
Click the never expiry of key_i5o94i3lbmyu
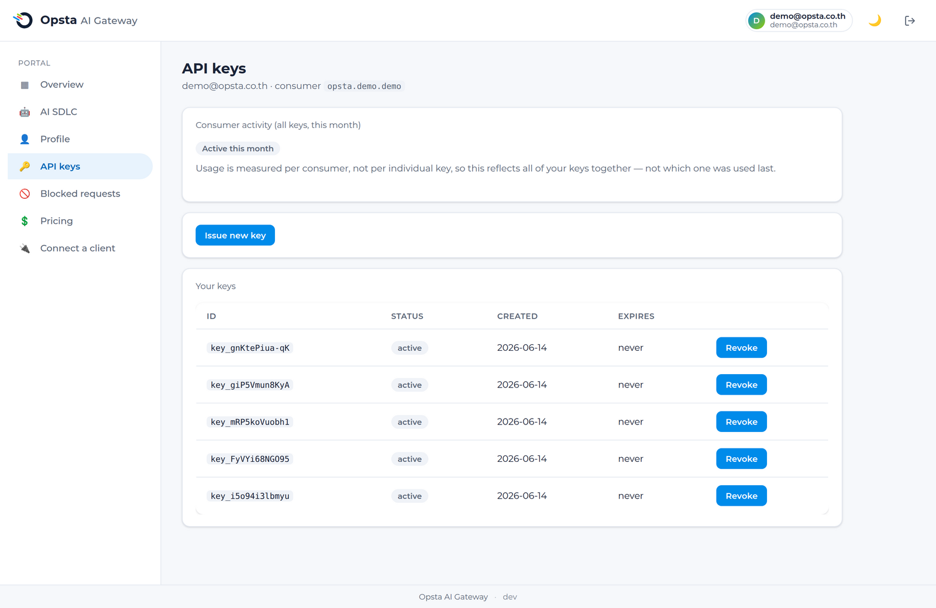click(631, 496)
